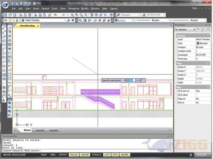
Task: Toggle SNAP mode in status bar
Action: coord(44,155)
